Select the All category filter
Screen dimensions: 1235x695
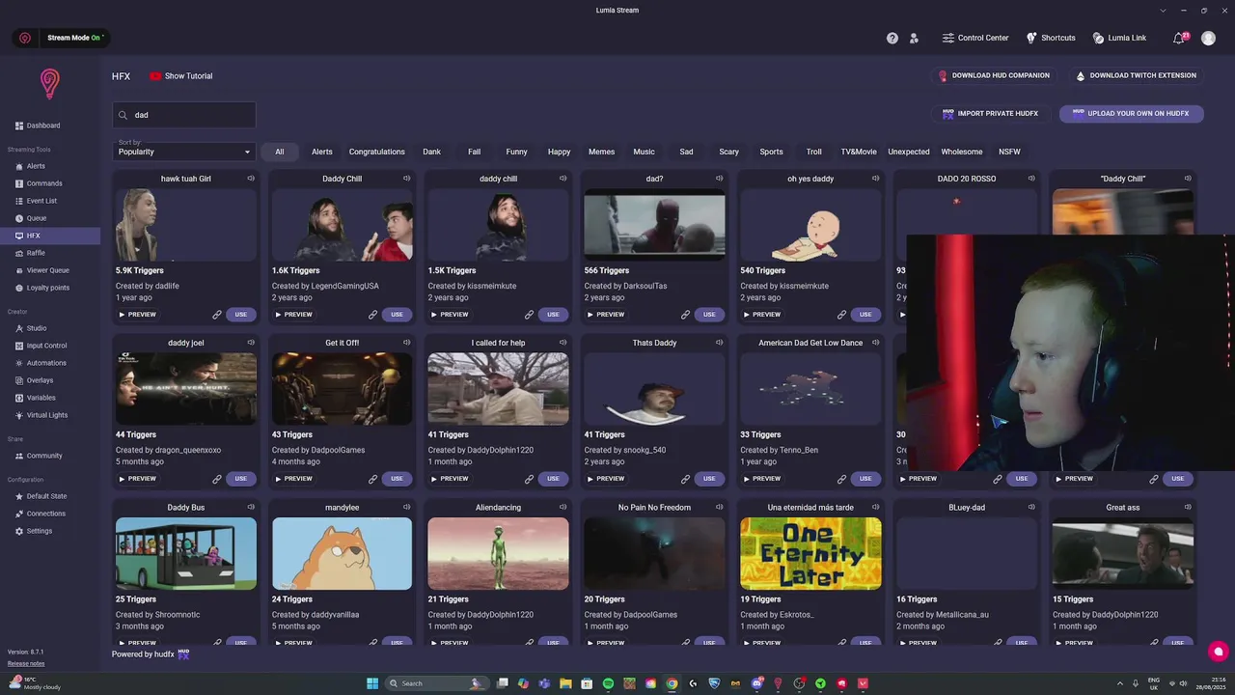[279, 152]
